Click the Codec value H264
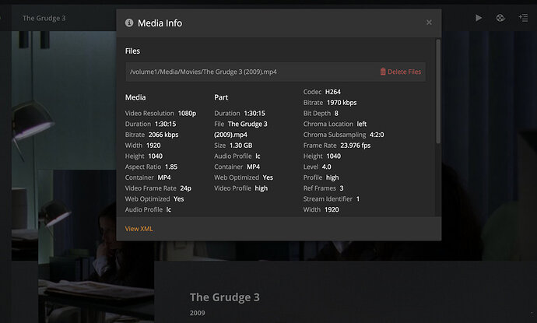Viewport: 537px width, 323px height. pos(333,92)
